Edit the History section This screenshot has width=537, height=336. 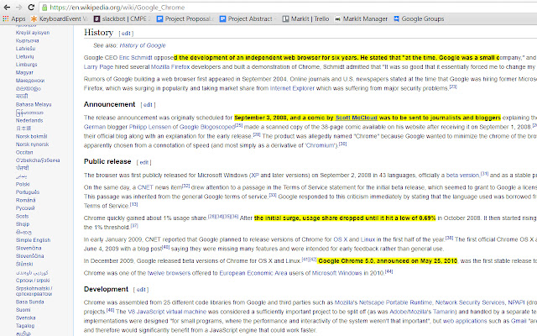(x=126, y=34)
